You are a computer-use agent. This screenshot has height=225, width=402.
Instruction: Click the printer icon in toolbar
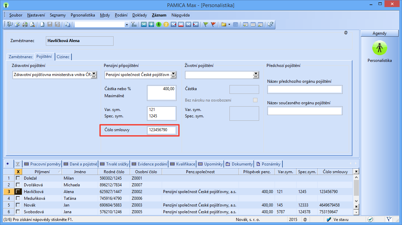point(25,24)
